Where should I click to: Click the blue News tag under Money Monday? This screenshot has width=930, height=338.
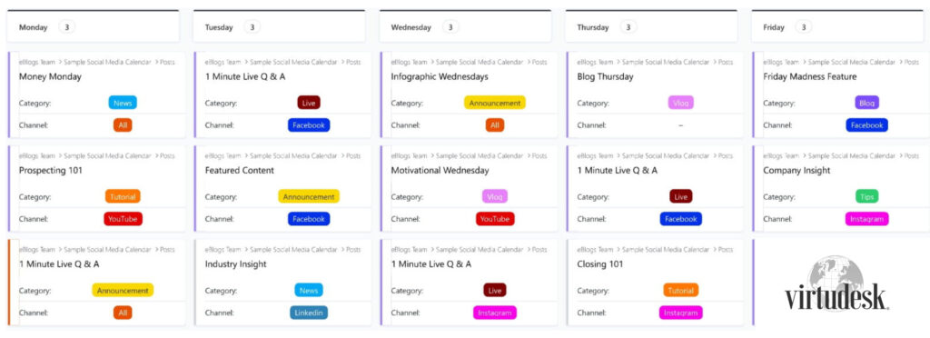[123, 103]
